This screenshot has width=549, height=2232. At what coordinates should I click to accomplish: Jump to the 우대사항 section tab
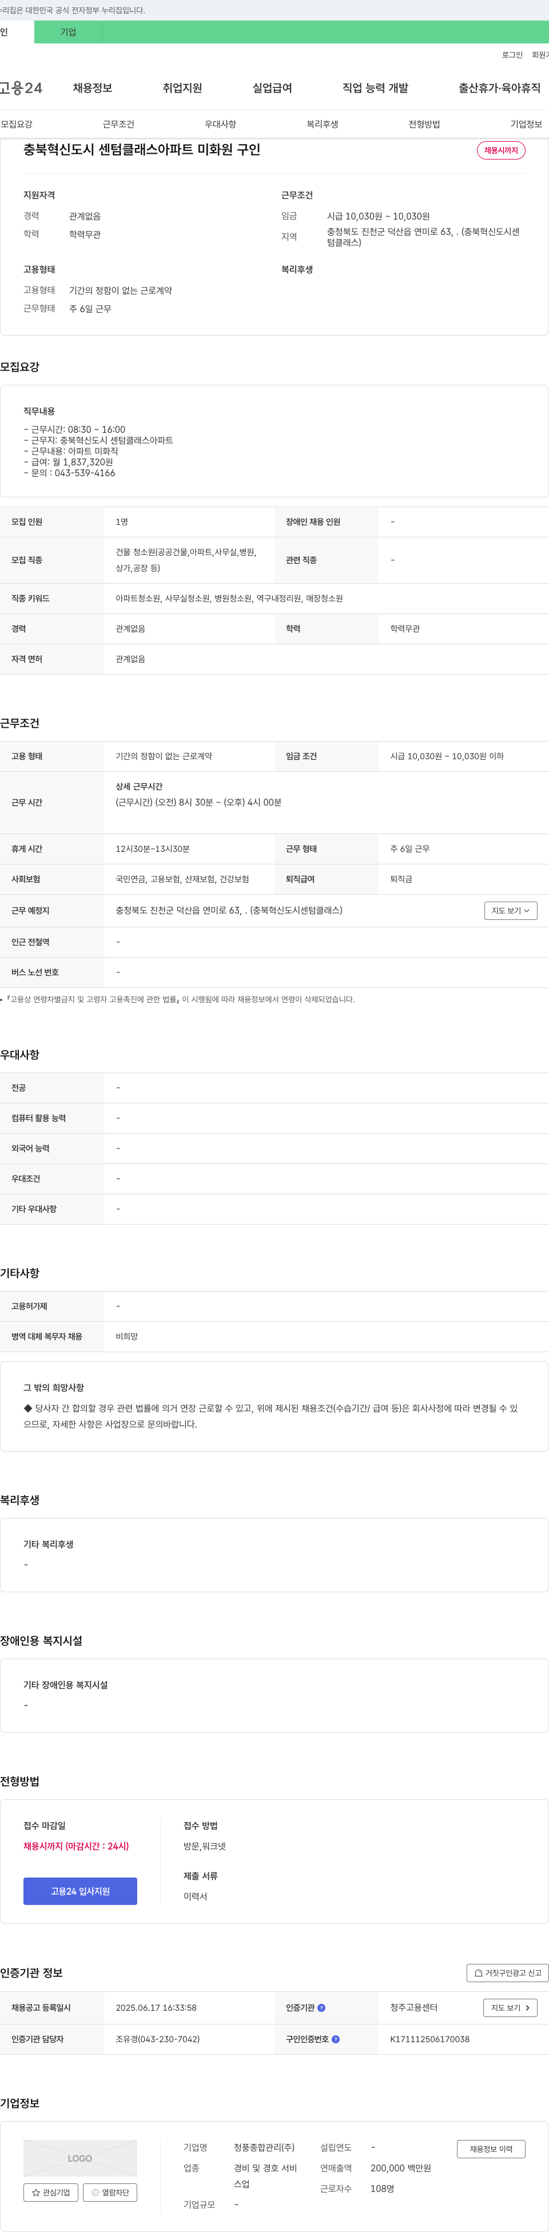pyautogui.click(x=220, y=124)
